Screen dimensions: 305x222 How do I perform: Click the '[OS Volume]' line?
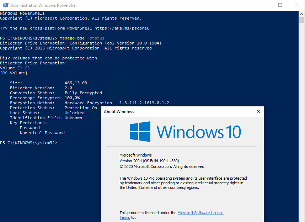[x=14, y=73]
